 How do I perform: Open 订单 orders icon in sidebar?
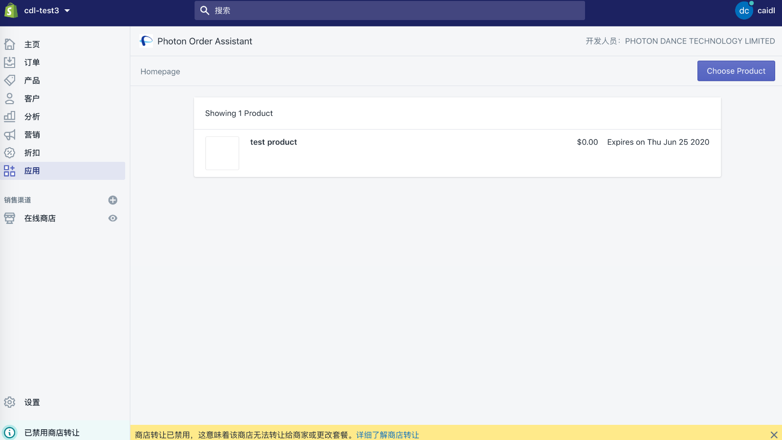click(10, 62)
